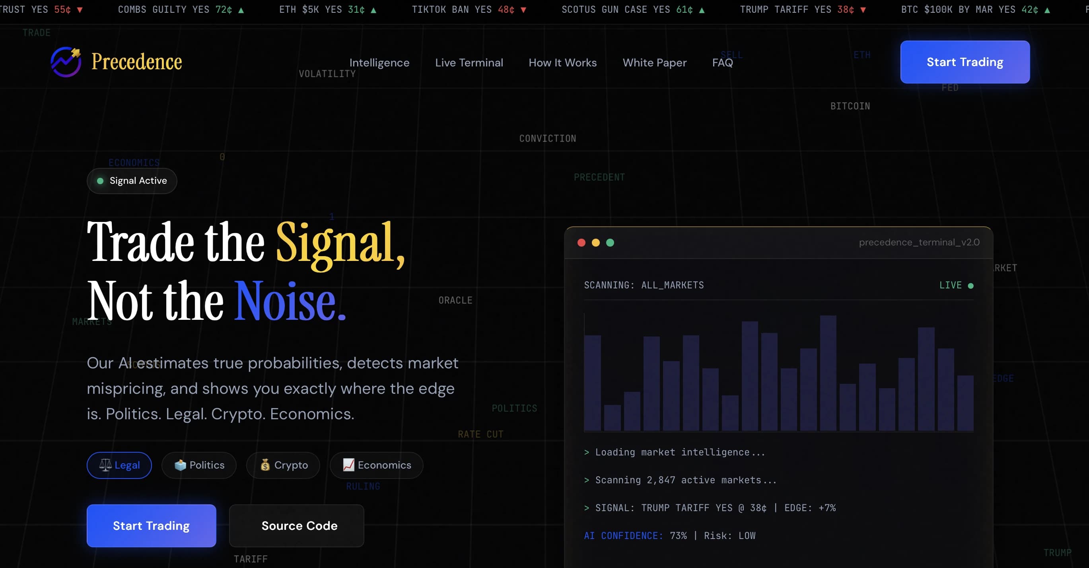The width and height of the screenshot is (1089, 568).
Task: Click the yellow terminal window dot
Action: 596,243
